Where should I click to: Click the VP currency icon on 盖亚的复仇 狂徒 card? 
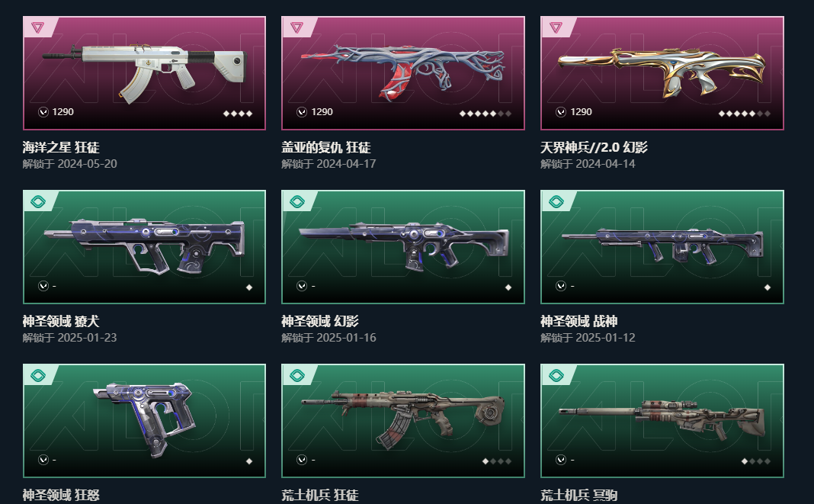pyautogui.click(x=302, y=112)
